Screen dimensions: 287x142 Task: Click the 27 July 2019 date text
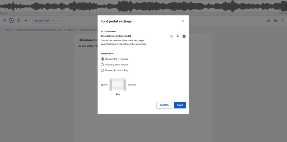click(88, 46)
